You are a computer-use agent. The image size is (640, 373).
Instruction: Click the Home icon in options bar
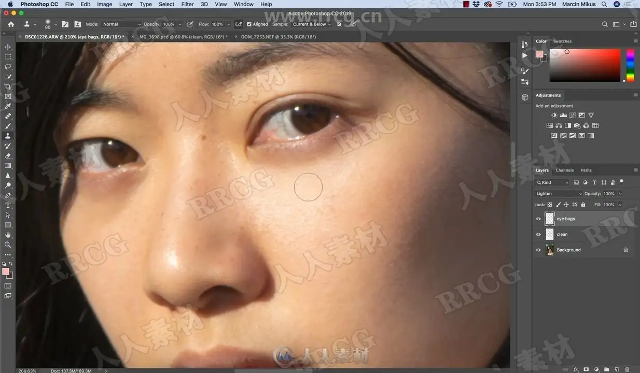point(11,24)
